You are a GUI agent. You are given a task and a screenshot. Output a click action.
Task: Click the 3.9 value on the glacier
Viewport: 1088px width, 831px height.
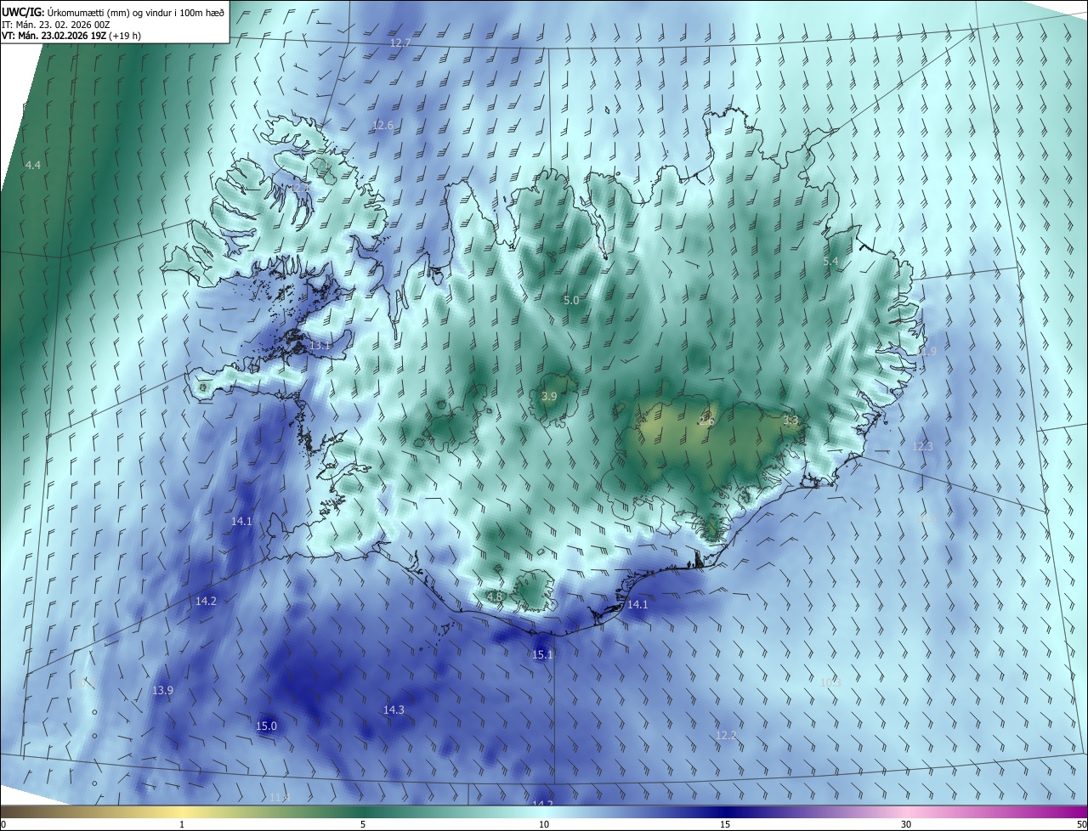[549, 397]
